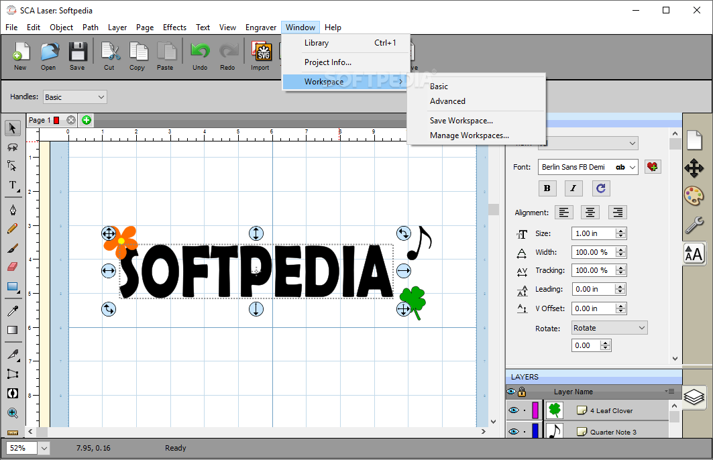The image size is (713, 460).
Task: Set alignment to center
Action: [x=590, y=213]
